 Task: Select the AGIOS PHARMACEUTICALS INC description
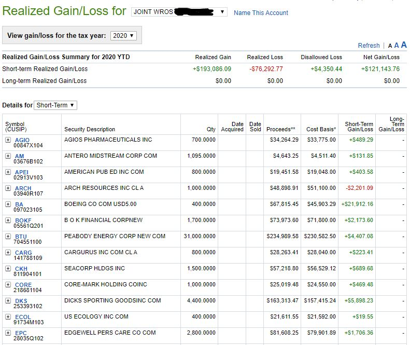click(x=108, y=140)
